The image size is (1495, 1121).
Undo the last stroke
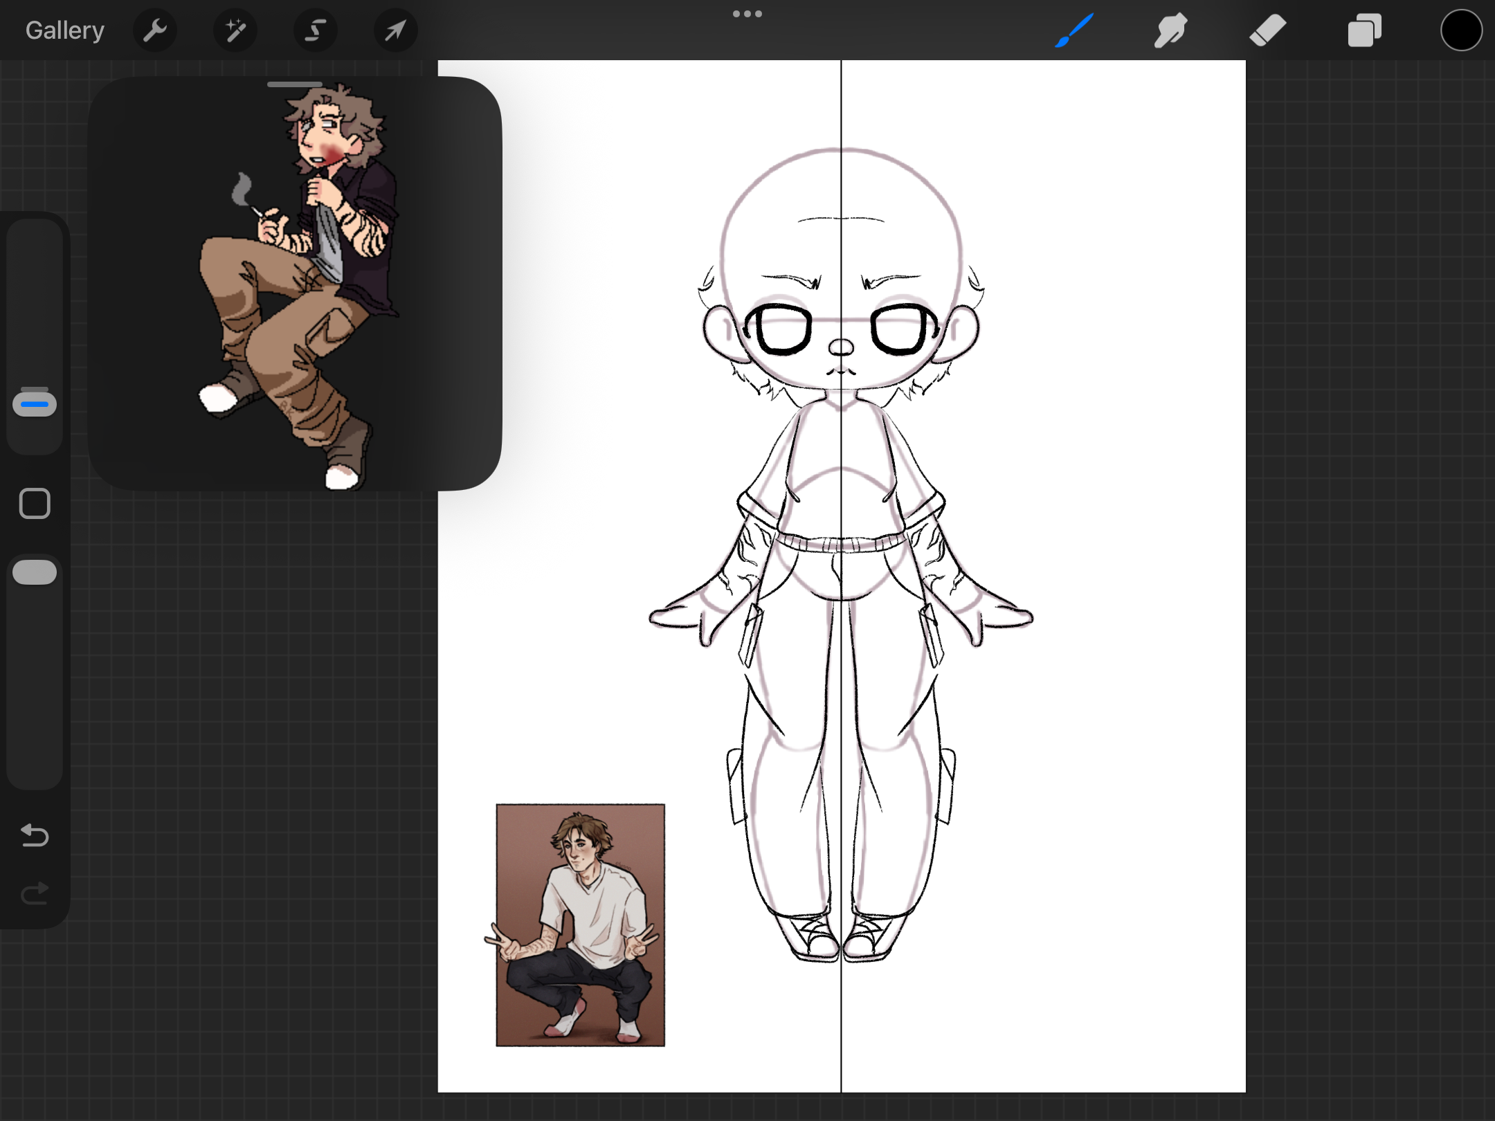(x=35, y=836)
